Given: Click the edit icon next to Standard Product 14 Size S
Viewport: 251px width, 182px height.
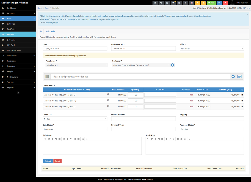Looking at the screenshot, I should tap(108, 94).
